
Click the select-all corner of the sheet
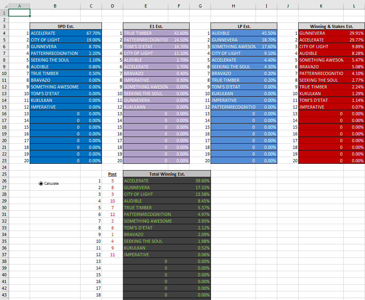click(x=4, y=5)
